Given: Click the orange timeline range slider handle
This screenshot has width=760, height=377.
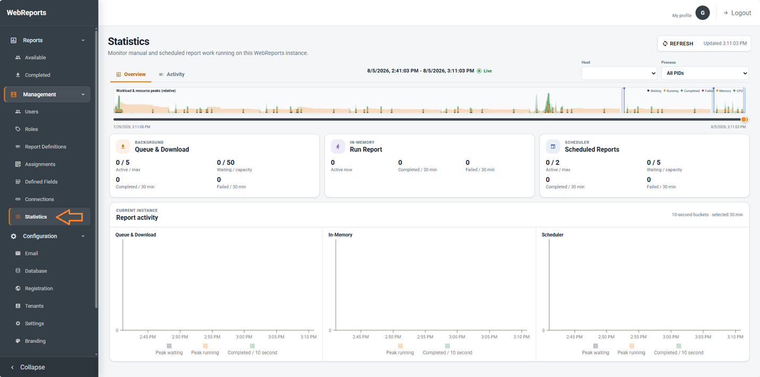Looking at the screenshot, I should point(744,119).
